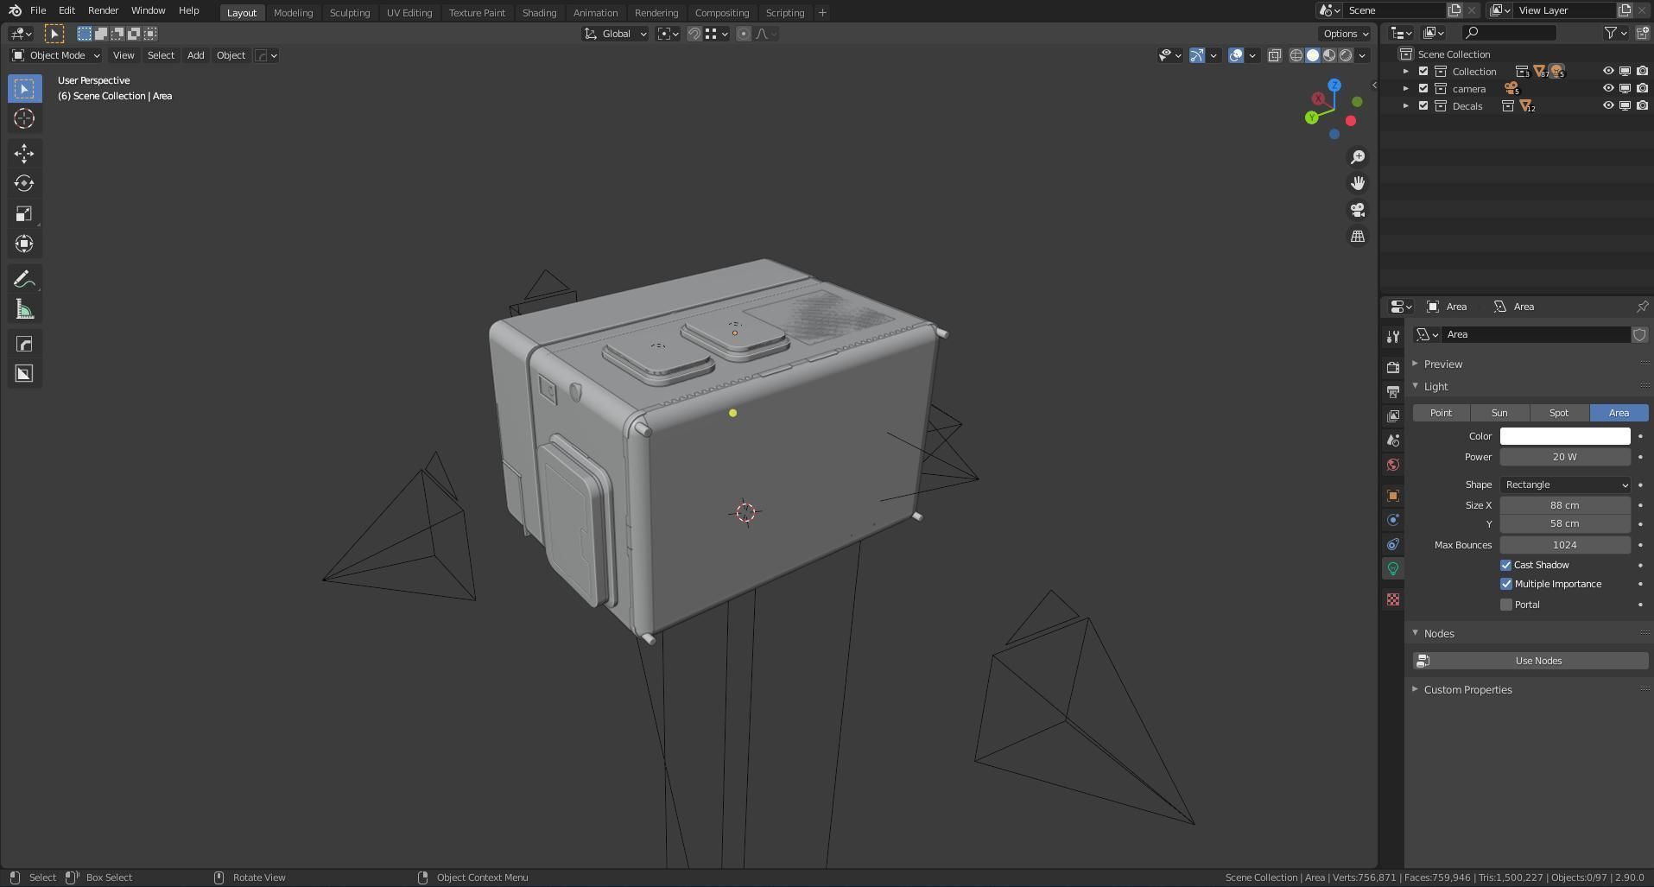
Task: Open the Object Constraints properties tab
Action: tap(1392, 544)
